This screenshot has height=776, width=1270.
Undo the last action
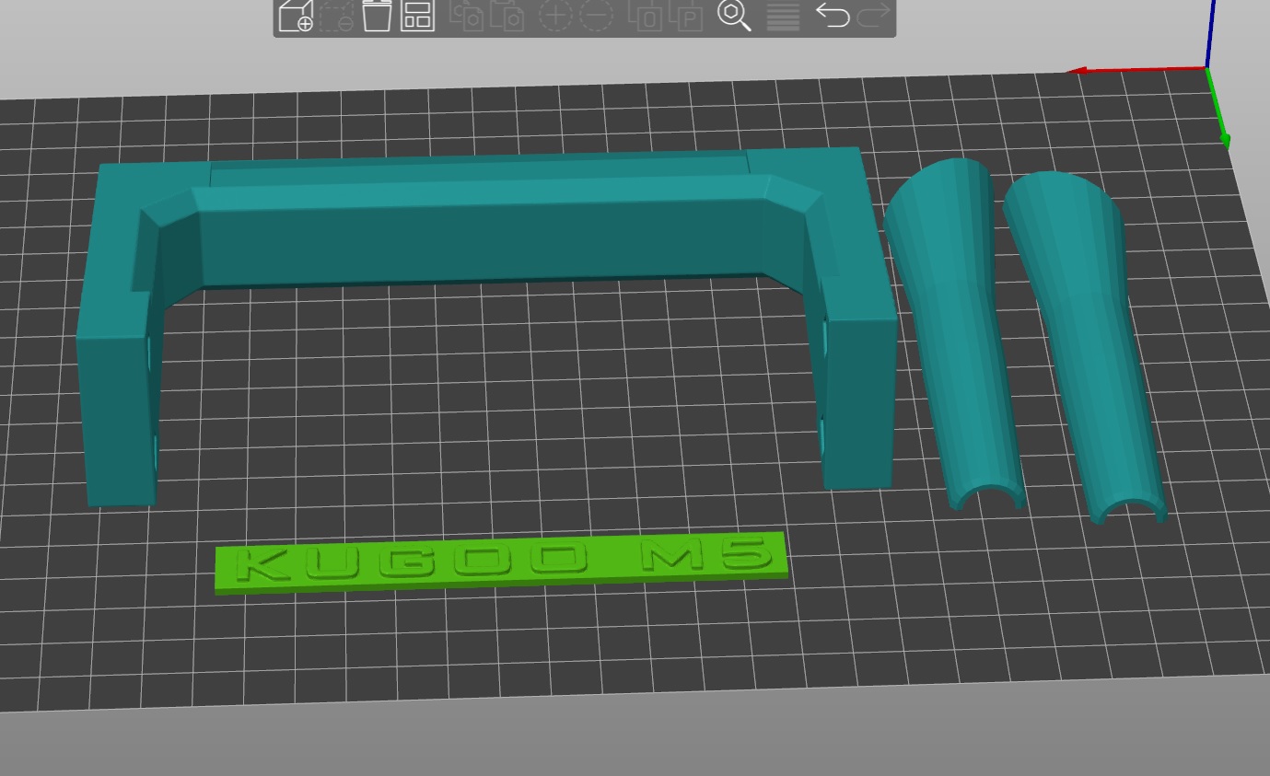coord(833,16)
